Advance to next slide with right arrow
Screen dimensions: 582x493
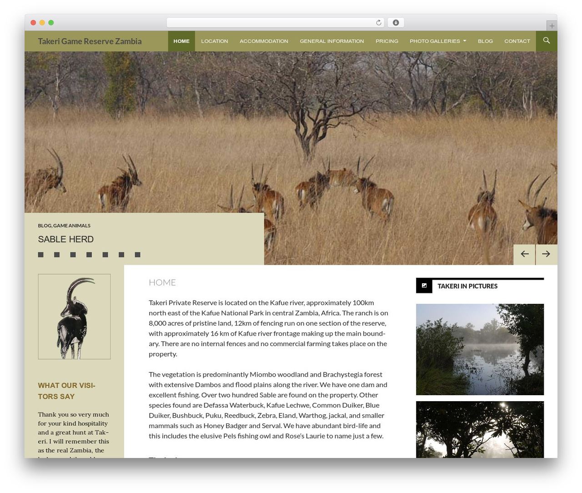tap(547, 254)
